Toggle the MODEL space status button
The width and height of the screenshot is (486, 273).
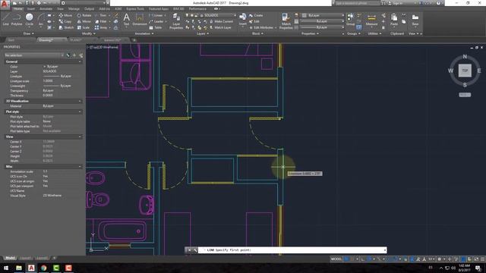click(336, 259)
